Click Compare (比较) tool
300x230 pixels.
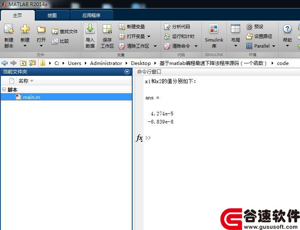coord(60,41)
